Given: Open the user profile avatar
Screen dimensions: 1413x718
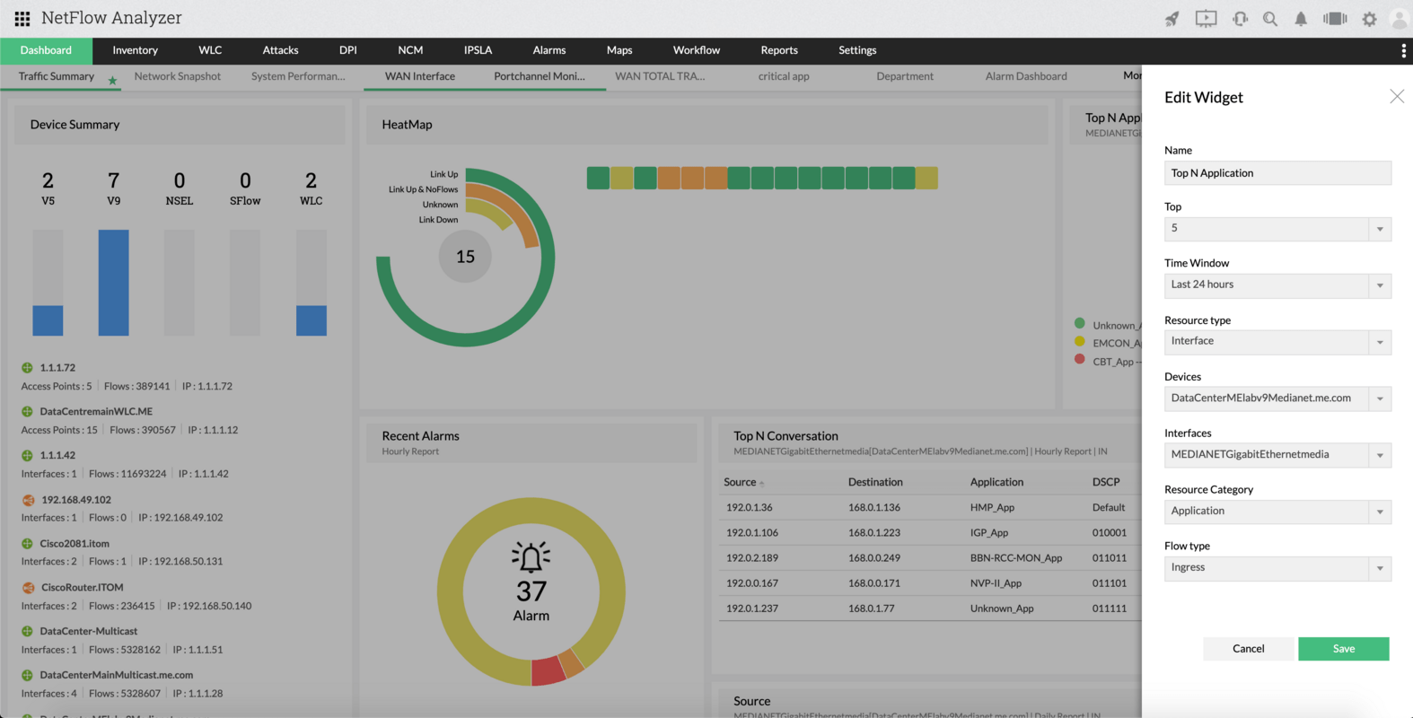Looking at the screenshot, I should coord(1399,18).
